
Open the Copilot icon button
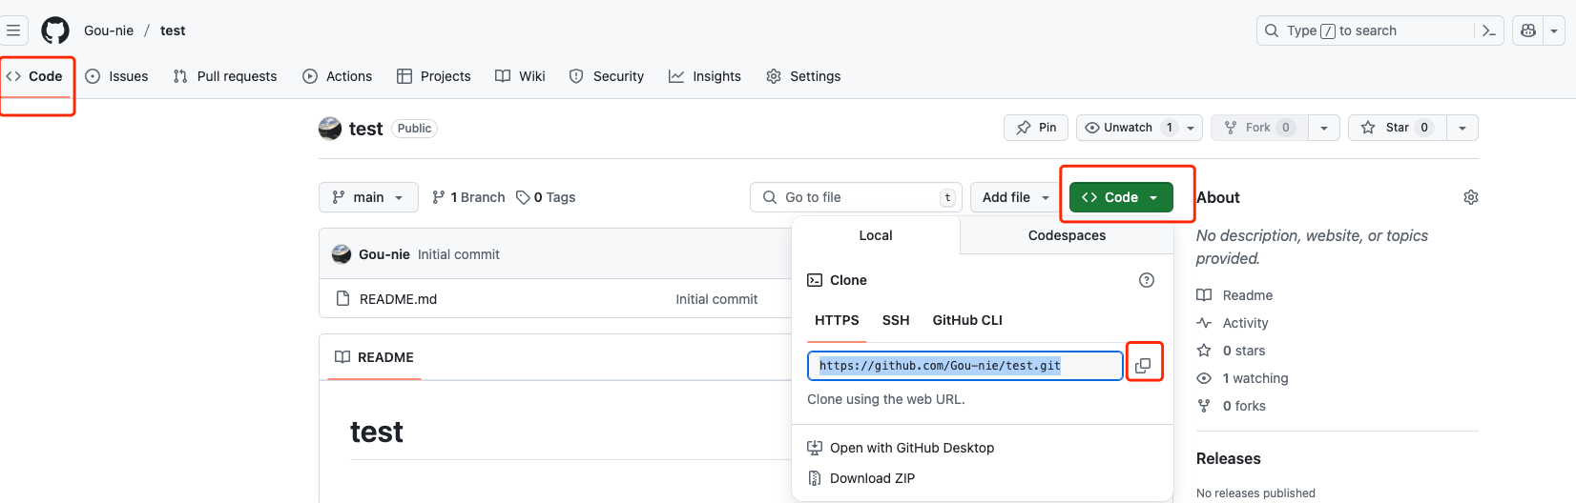tap(1528, 30)
